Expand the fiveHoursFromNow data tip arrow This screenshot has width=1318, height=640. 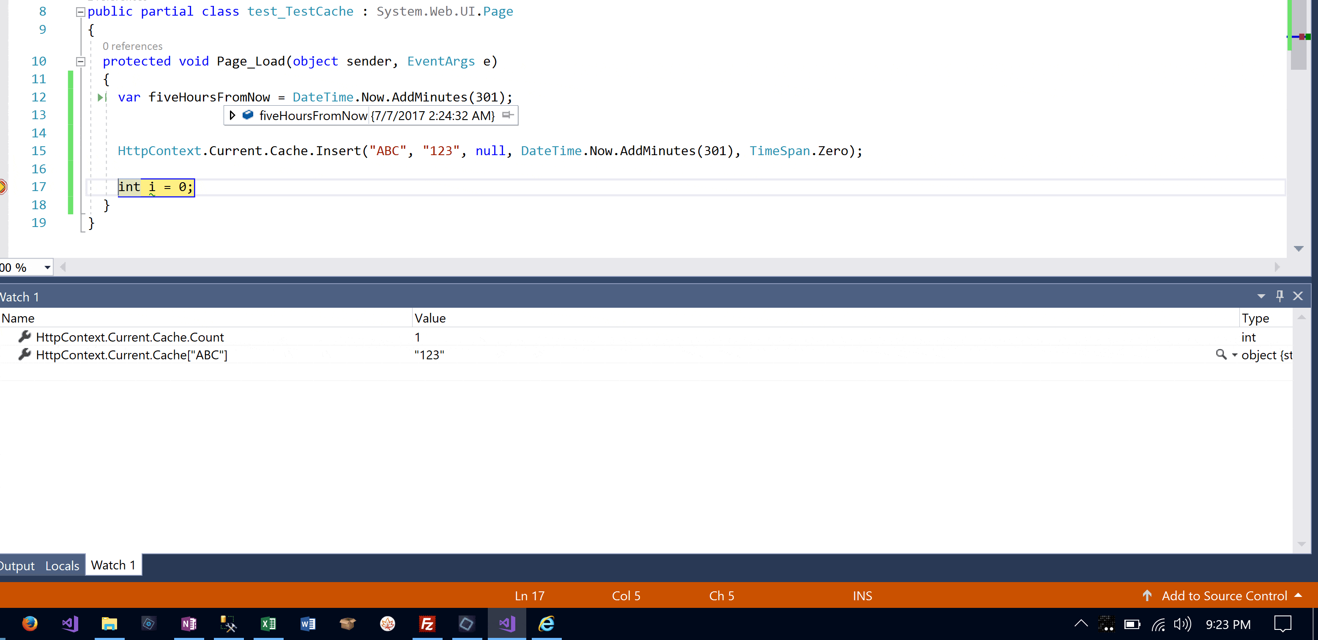232,115
